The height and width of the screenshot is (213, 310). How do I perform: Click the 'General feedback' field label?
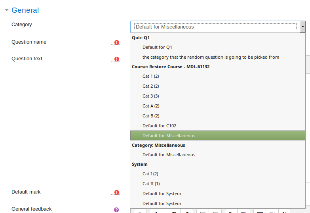pos(31,209)
